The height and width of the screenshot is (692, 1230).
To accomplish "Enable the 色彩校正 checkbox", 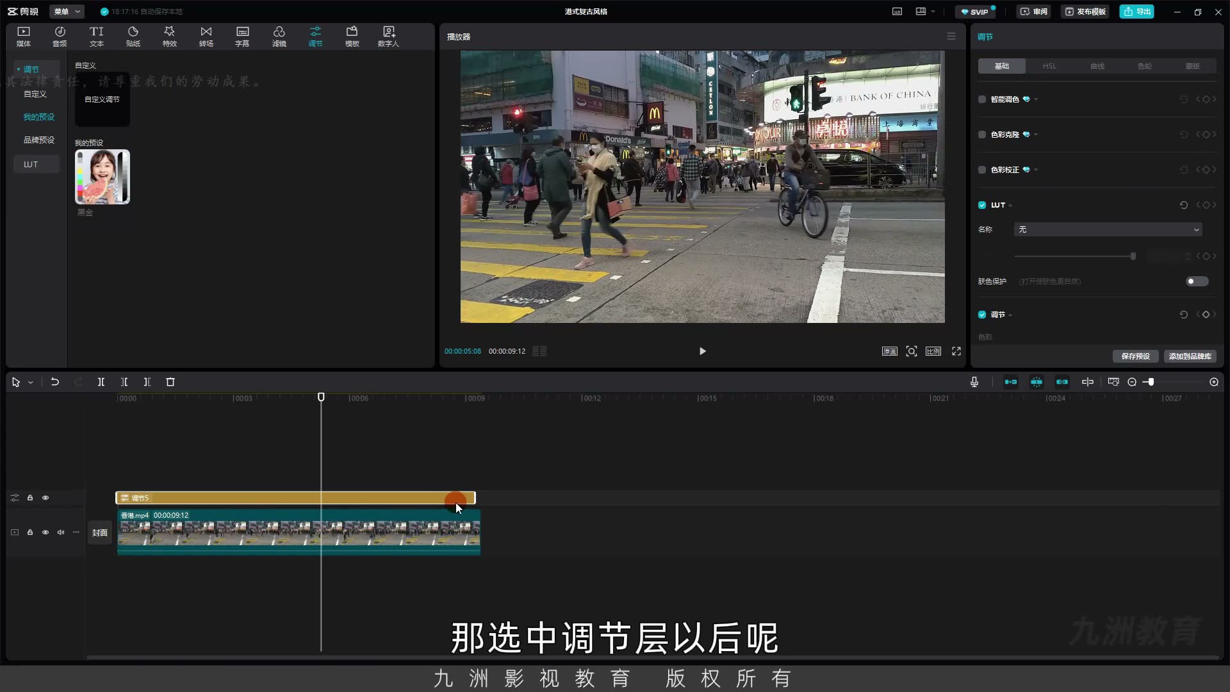I will (x=982, y=170).
